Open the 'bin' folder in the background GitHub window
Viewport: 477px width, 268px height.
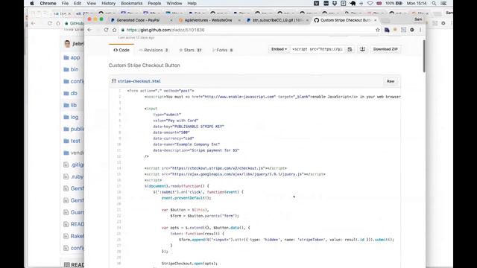click(x=75, y=69)
